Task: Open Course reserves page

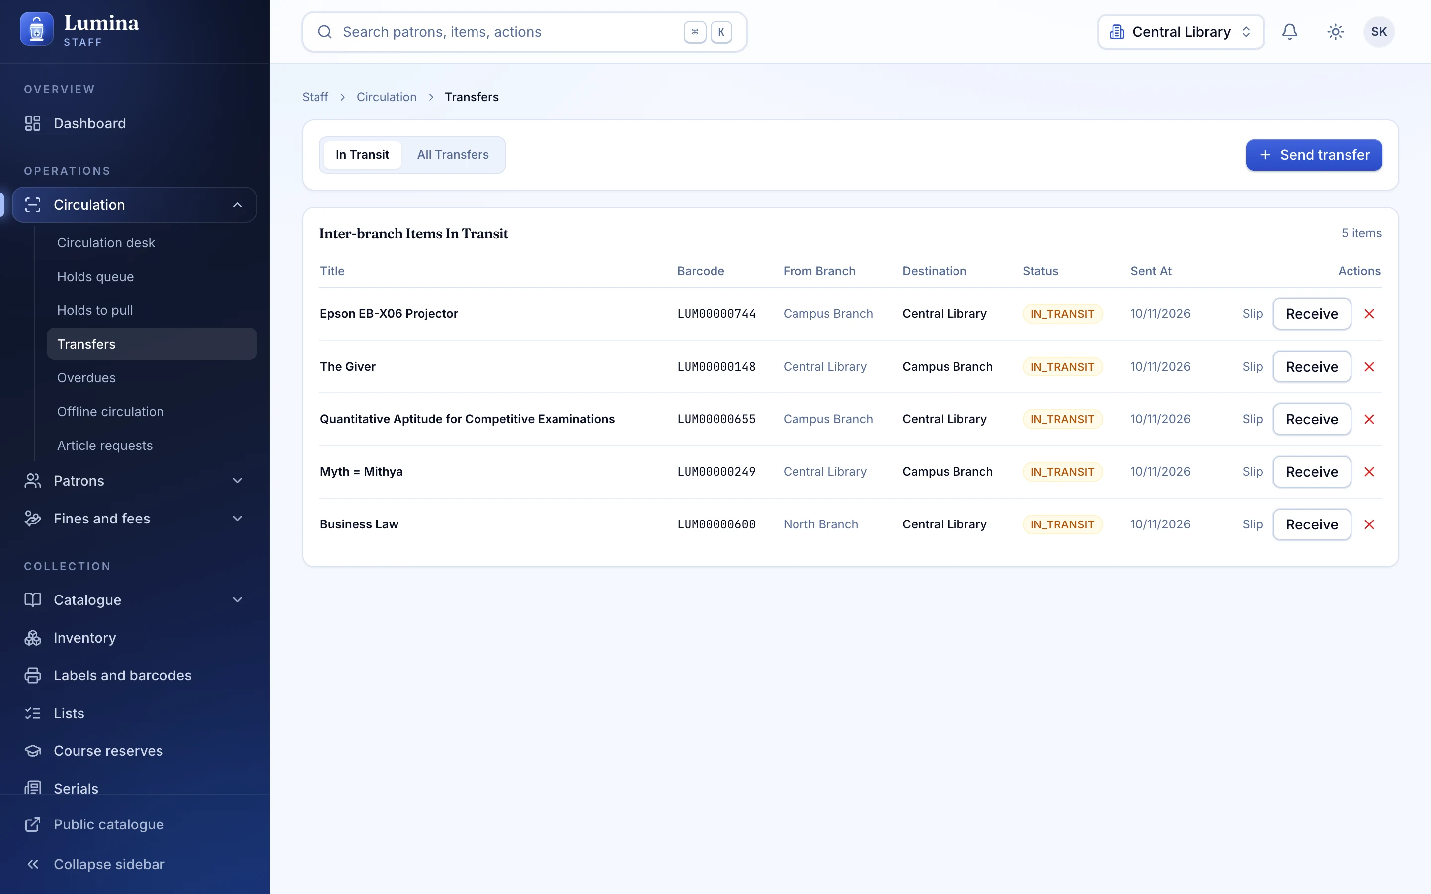Action: 135,751
